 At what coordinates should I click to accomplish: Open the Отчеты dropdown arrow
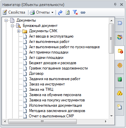point(53,12)
